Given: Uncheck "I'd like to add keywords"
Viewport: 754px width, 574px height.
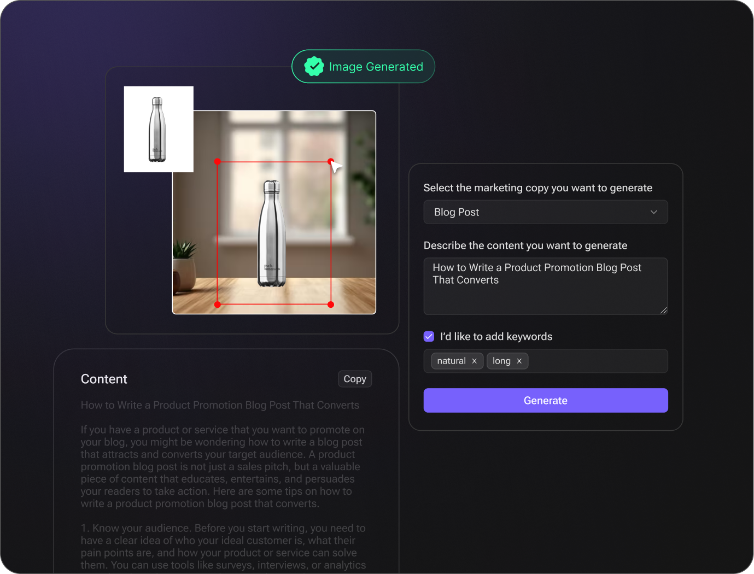Looking at the screenshot, I should pos(429,336).
